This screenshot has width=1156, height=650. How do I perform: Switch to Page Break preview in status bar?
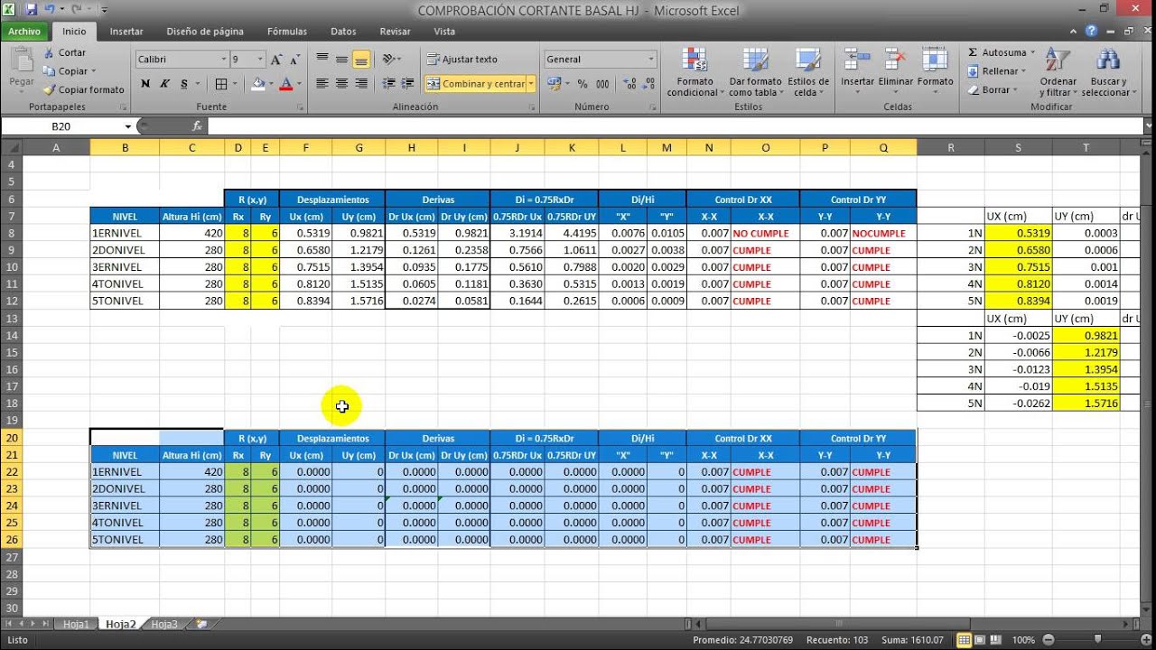coord(997,640)
